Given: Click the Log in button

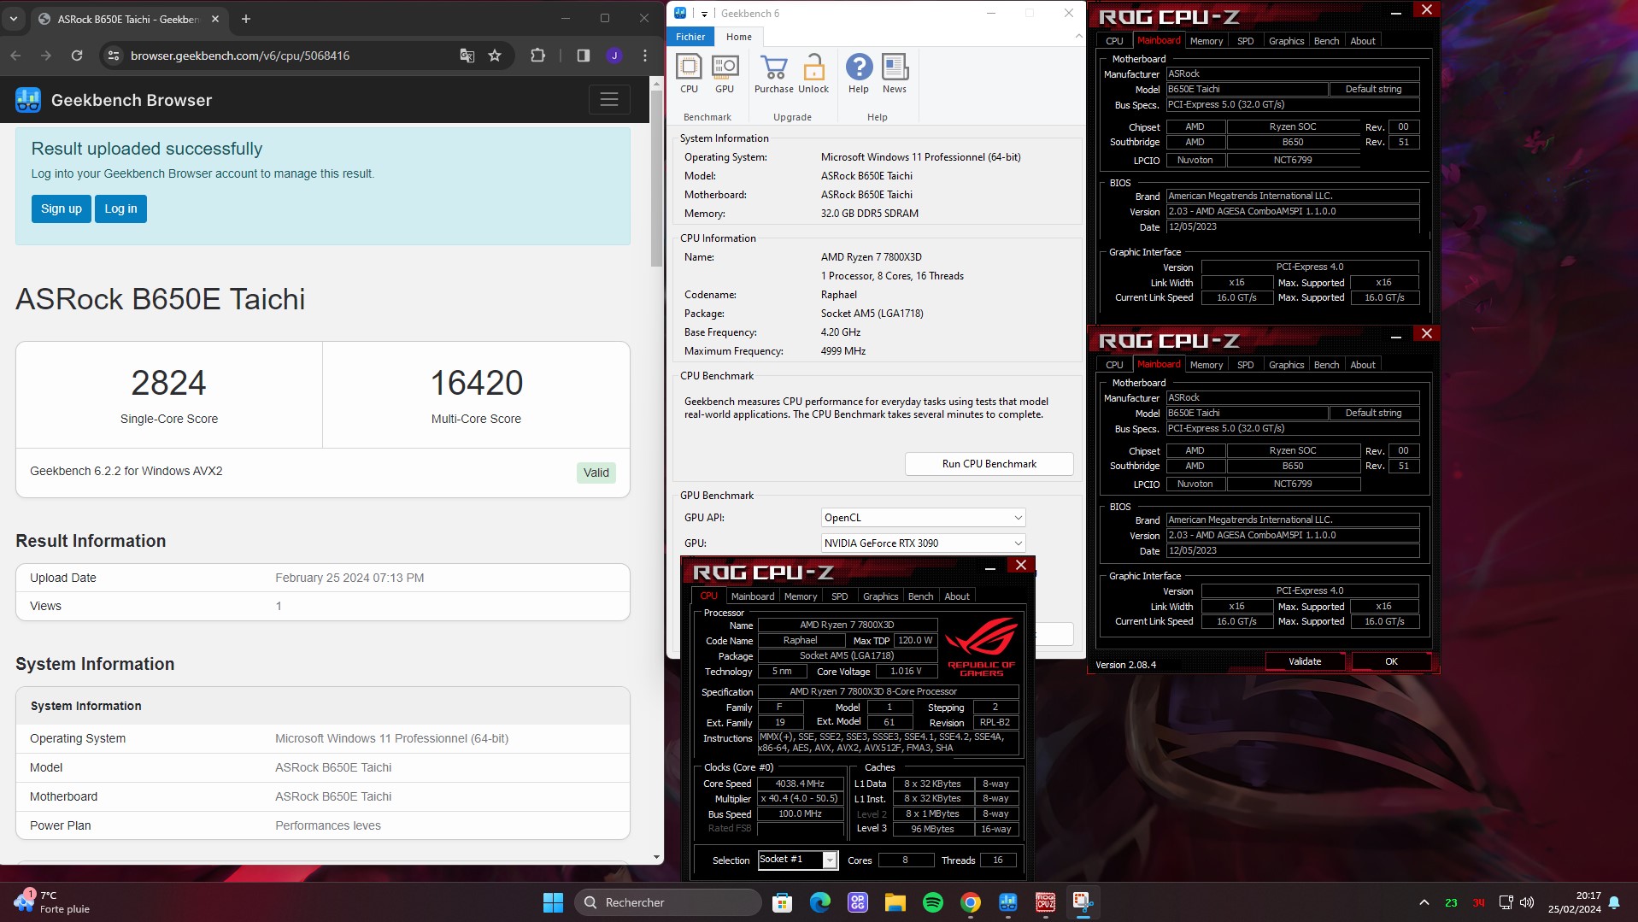Looking at the screenshot, I should pyautogui.click(x=120, y=208).
